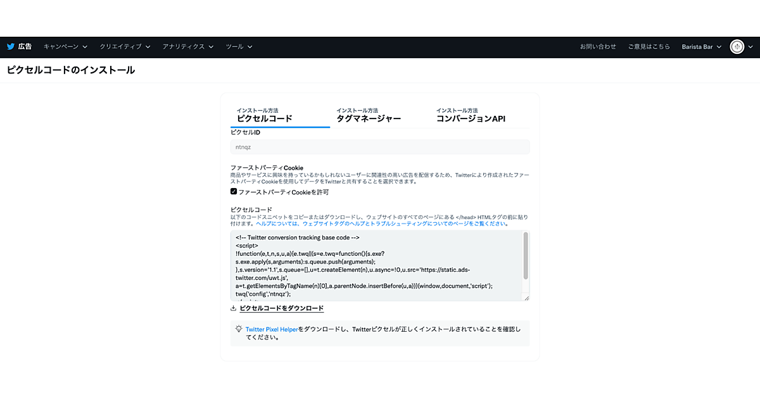Open the ご意見はこちら feedback link

click(649, 46)
